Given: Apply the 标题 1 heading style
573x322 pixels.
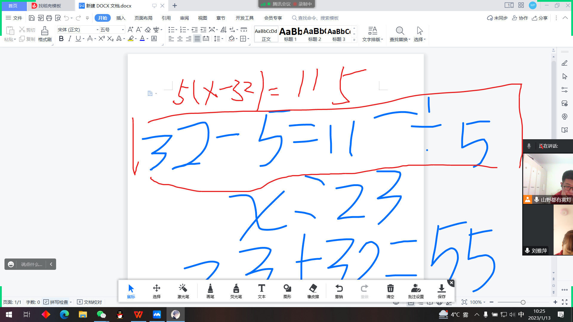Looking at the screenshot, I should pyautogui.click(x=290, y=34).
